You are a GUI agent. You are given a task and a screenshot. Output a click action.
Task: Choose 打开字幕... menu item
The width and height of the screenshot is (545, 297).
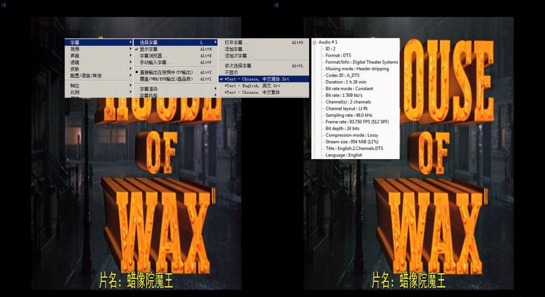coord(264,43)
